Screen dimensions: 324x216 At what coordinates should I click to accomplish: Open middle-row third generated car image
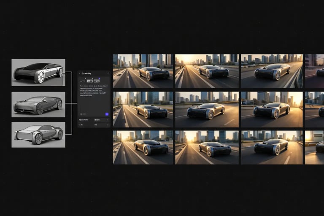coord(272,110)
